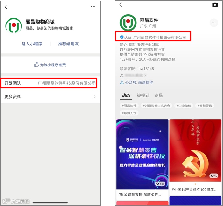This screenshot has width=223, height=206.
Task: Tap the blue verification badge icon
Action: coord(122,37)
